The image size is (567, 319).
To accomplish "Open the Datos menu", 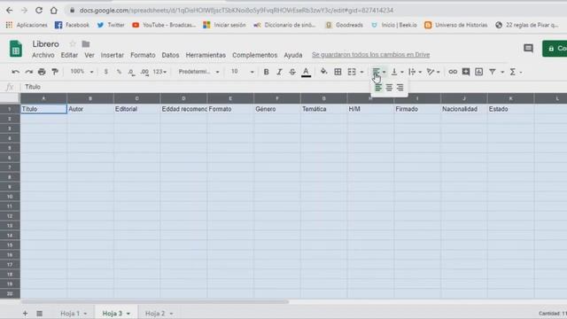I will [170, 55].
